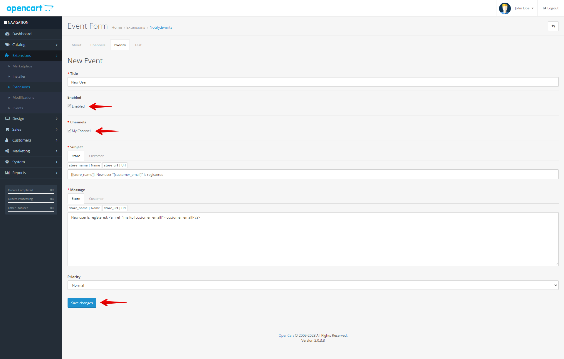Switch to the Customer subject tab
Image resolution: width=564 pixels, height=359 pixels.
[x=96, y=156]
